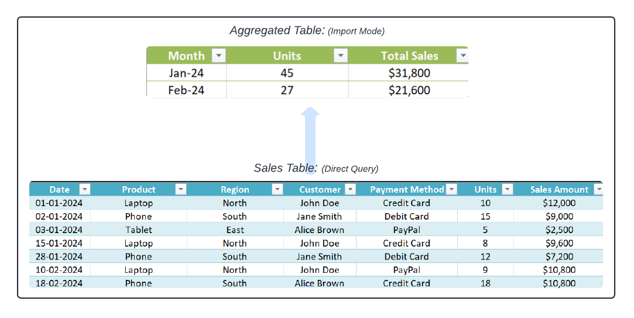634x318 pixels.
Task: Select Debit Card in the 02-01-2024 row
Action: (407, 216)
